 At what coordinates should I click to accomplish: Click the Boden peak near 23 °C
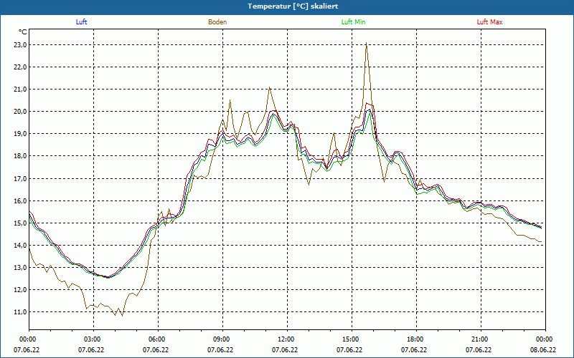point(366,43)
